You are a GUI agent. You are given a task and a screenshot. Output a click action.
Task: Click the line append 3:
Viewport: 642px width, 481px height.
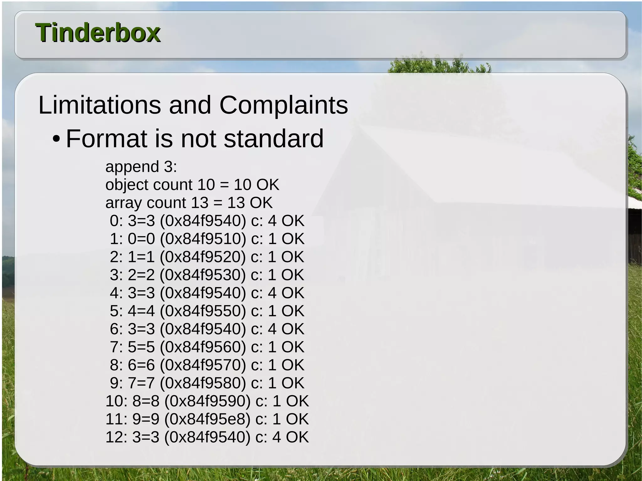(x=141, y=167)
